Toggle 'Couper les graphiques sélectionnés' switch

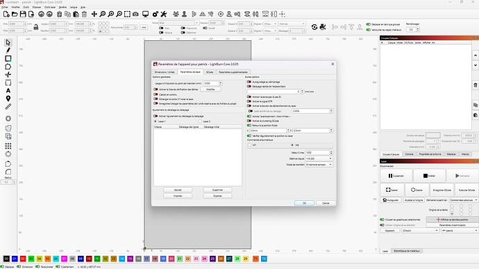(x=382, y=220)
